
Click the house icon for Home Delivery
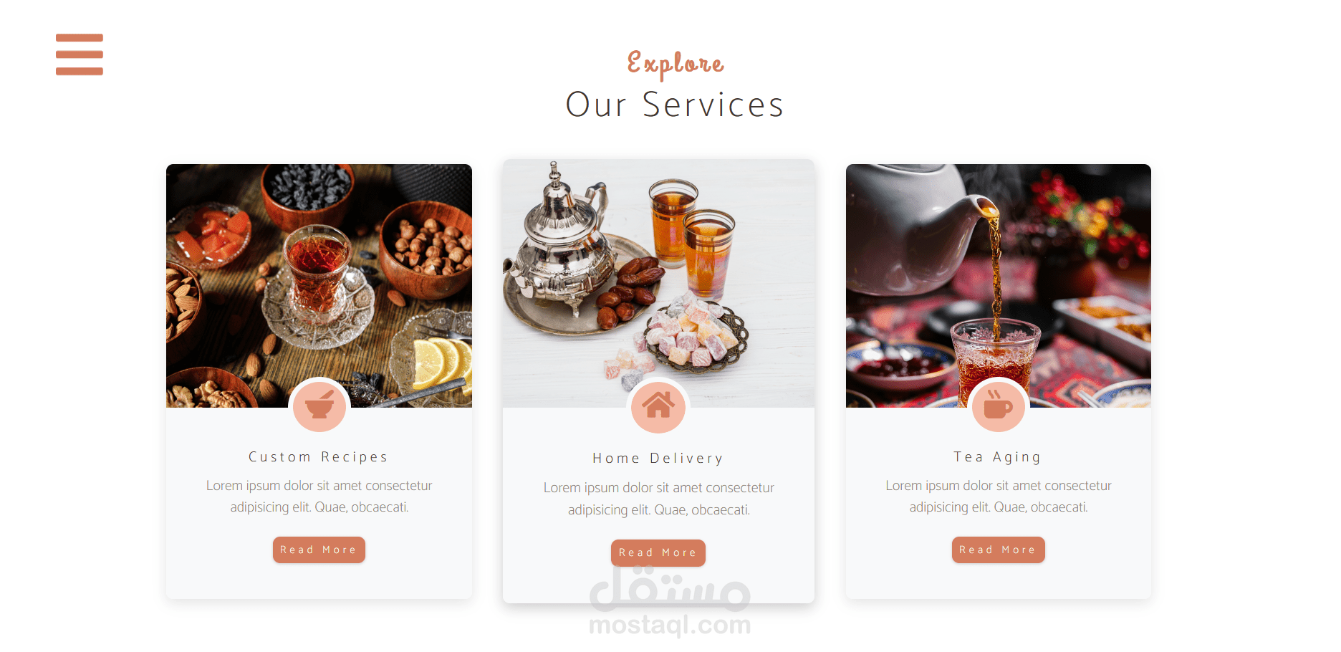pos(658,406)
